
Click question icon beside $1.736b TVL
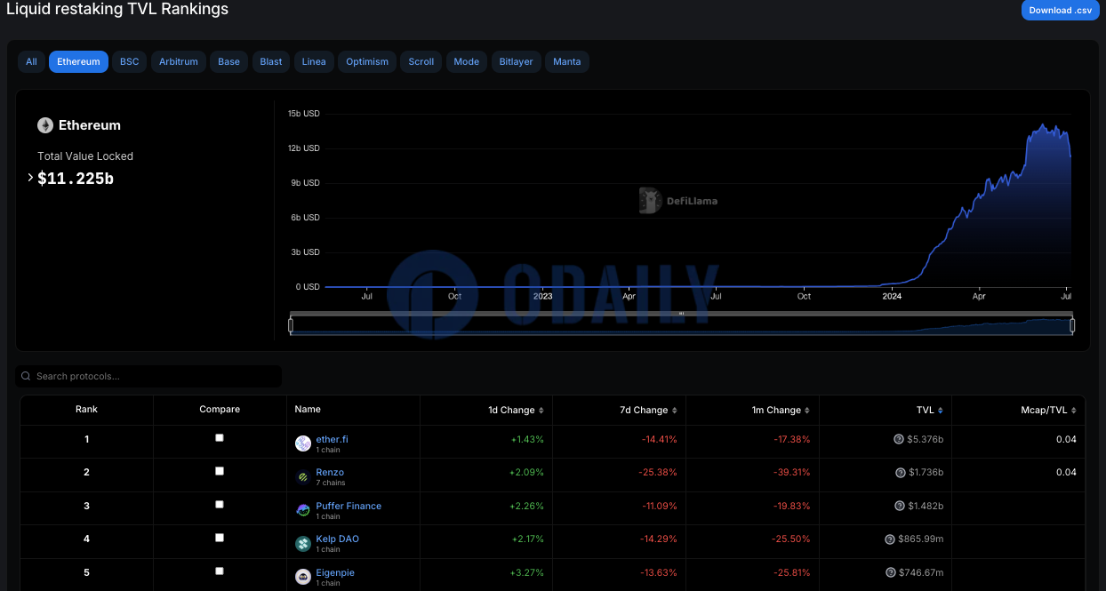pyautogui.click(x=900, y=473)
